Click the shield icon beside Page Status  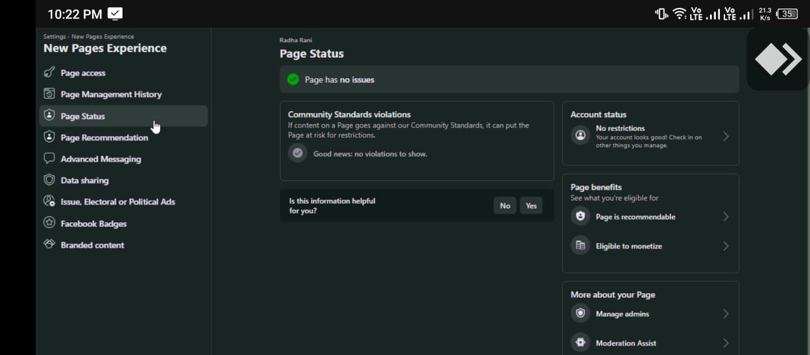coord(49,116)
